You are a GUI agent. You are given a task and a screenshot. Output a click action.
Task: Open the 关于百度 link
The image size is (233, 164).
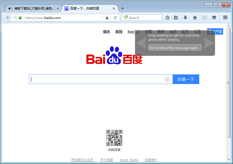(107, 160)
